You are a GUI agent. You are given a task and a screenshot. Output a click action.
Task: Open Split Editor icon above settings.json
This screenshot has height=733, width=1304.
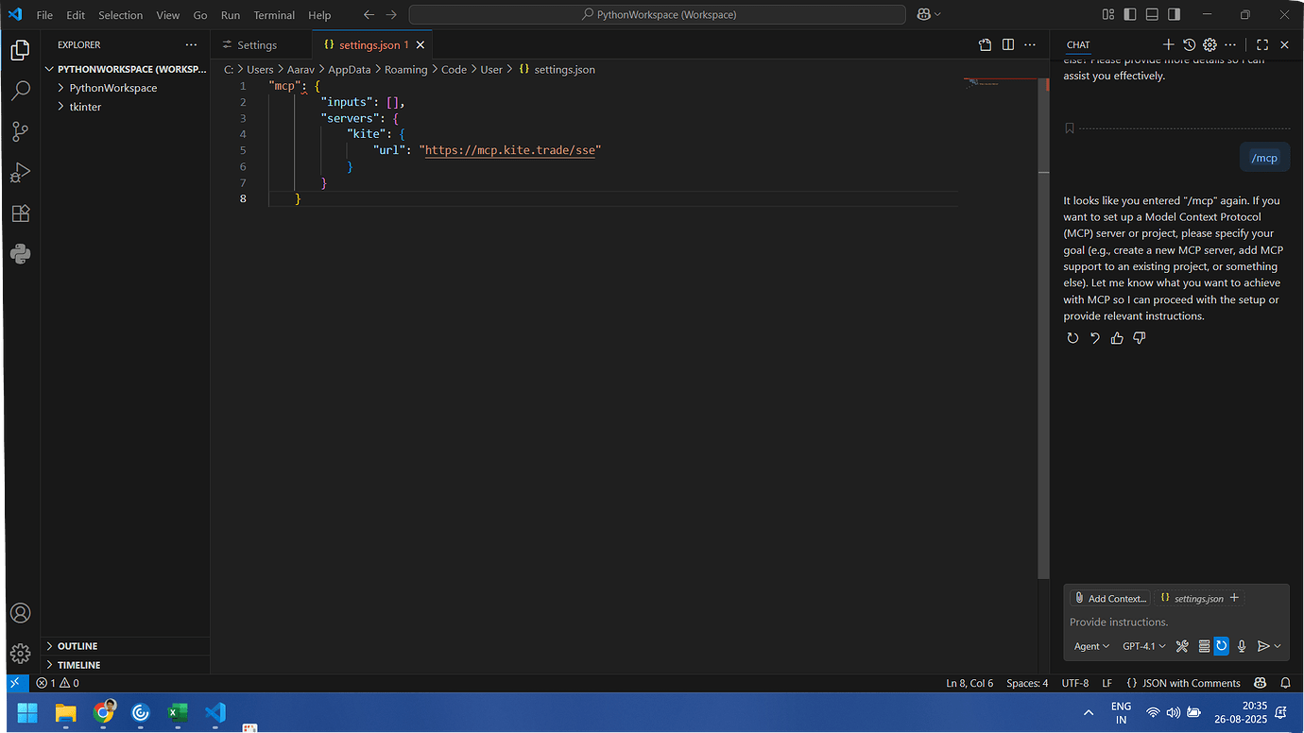point(1007,44)
